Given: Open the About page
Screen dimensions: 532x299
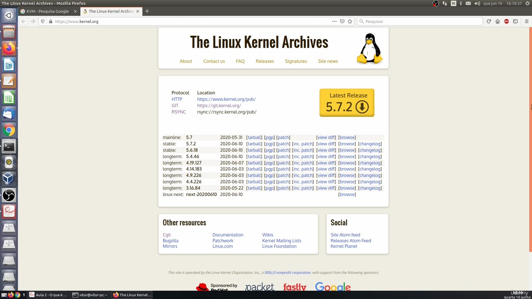Looking at the screenshot, I should 186,61.
